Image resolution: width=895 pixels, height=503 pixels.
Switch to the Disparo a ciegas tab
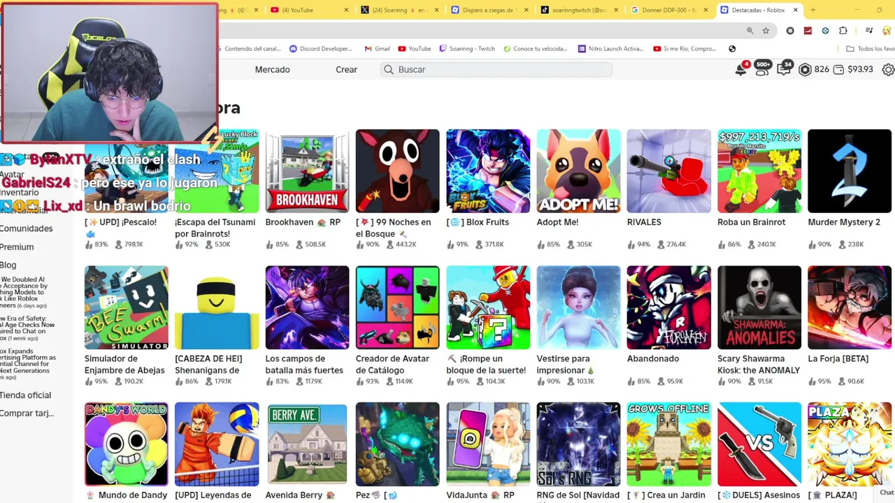(x=489, y=10)
